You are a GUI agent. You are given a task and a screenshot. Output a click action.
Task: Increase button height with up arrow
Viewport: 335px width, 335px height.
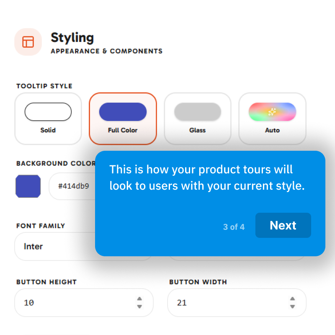[x=139, y=299]
